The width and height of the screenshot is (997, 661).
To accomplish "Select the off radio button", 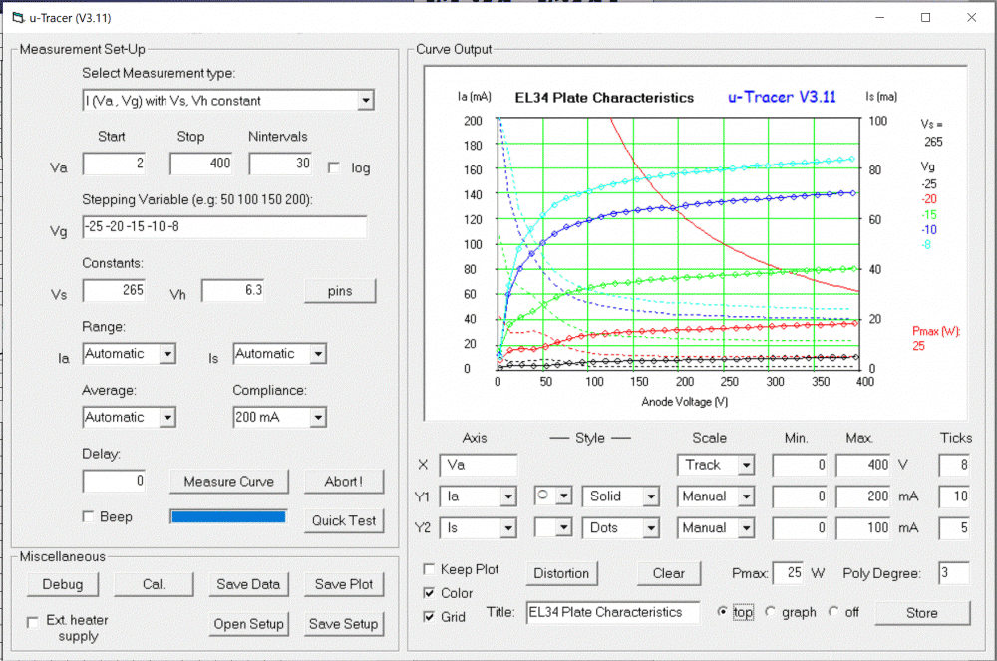I will 833,612.
